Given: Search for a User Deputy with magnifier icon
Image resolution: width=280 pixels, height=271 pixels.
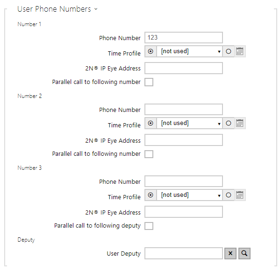Looking at the screenshot, I should click(244, 253).
